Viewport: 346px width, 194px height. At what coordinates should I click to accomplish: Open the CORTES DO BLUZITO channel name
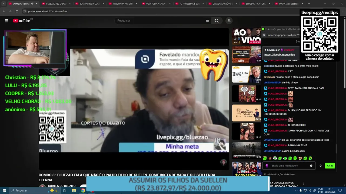tap(62, 186)
